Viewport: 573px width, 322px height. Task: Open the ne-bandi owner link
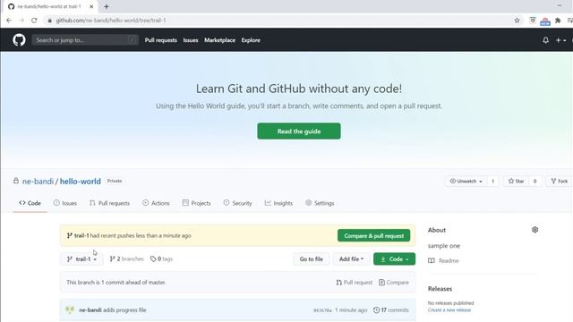(x=38, y=181)
